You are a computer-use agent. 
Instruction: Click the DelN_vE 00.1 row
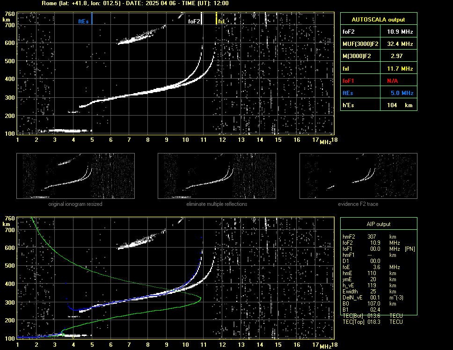coord(373,298)
